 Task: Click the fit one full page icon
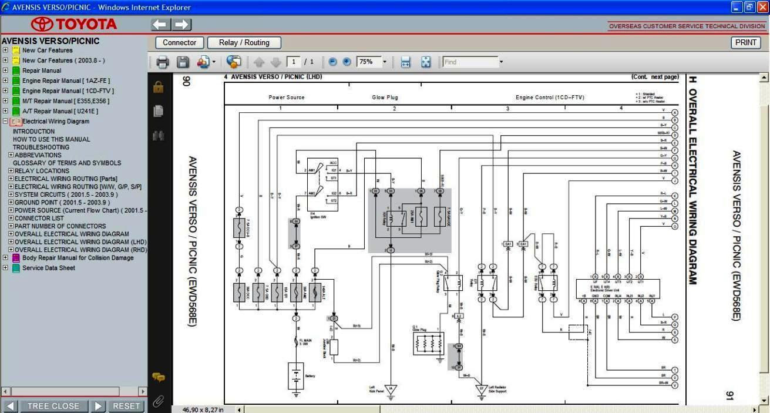click(426, 62)
